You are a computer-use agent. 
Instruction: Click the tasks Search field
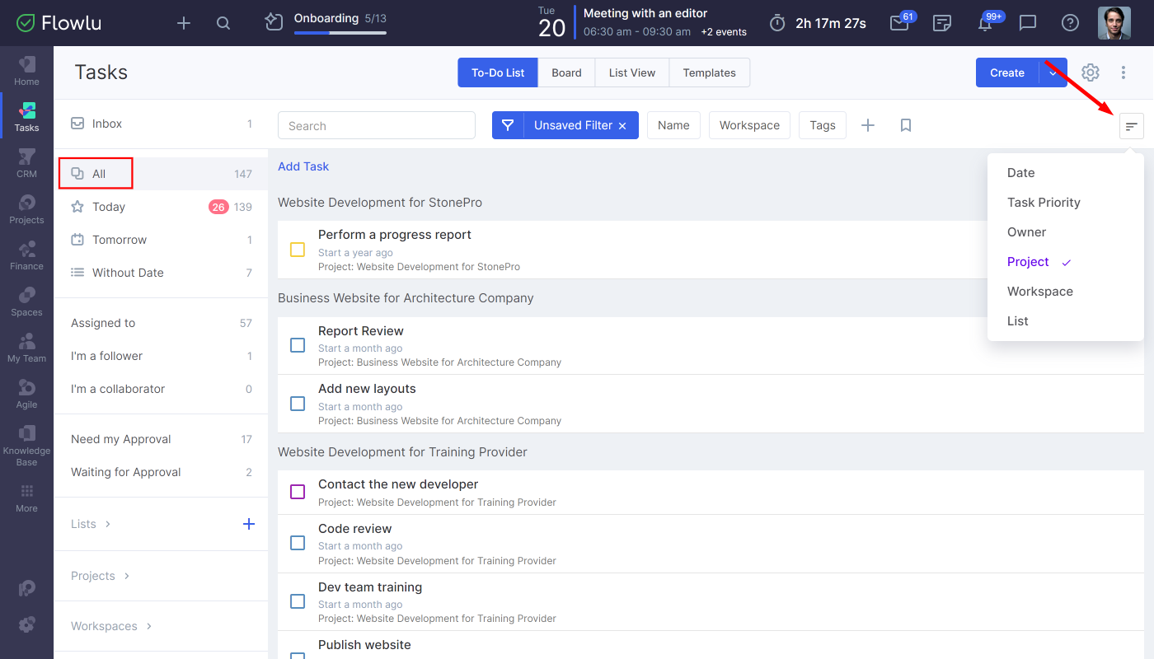377,125
